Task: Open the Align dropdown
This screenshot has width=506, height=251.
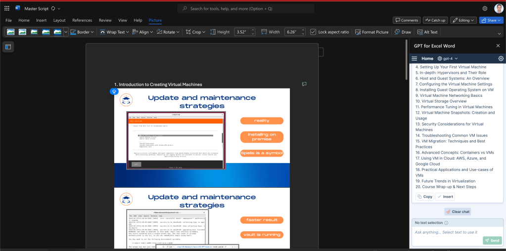Action: (x=142, y=32)
